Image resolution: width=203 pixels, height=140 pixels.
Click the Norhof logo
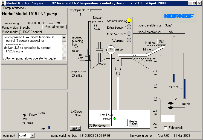(179, 16)
